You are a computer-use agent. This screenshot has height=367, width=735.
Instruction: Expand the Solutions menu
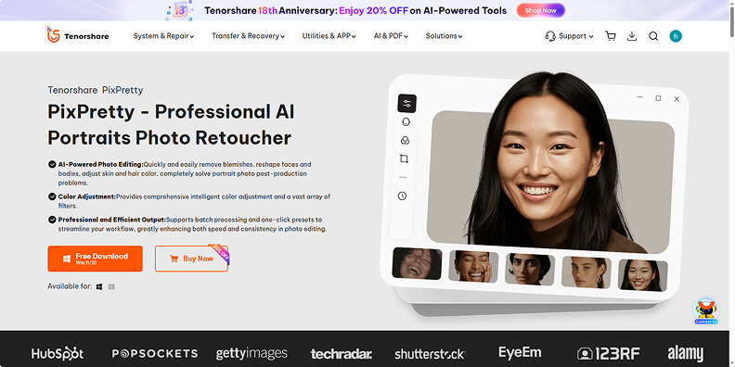pos(444,36)
